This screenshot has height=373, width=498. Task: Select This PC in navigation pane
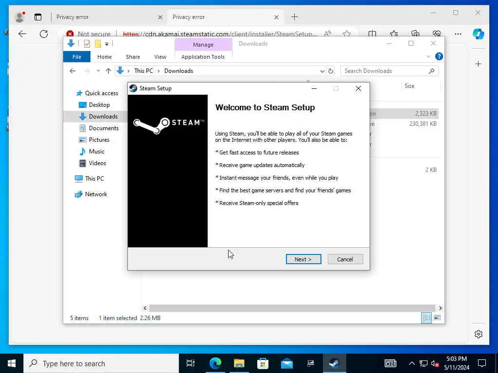coord(94,179)
